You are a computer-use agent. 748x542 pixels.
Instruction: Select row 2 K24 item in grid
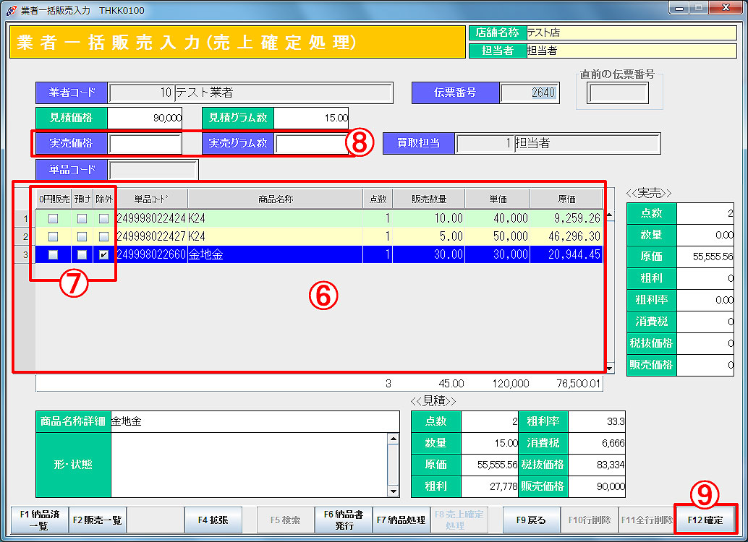(x=275, y=236)
